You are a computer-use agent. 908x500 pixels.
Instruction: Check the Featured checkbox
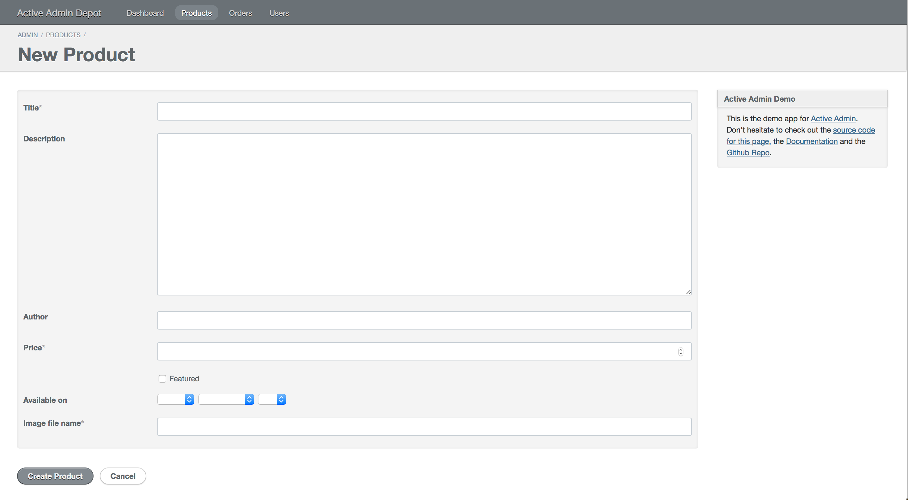click(x=162, y=378)
